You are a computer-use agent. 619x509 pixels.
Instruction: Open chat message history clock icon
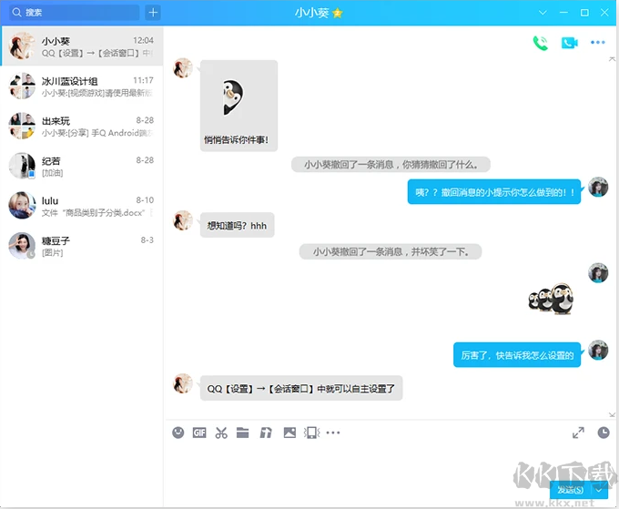604,433
